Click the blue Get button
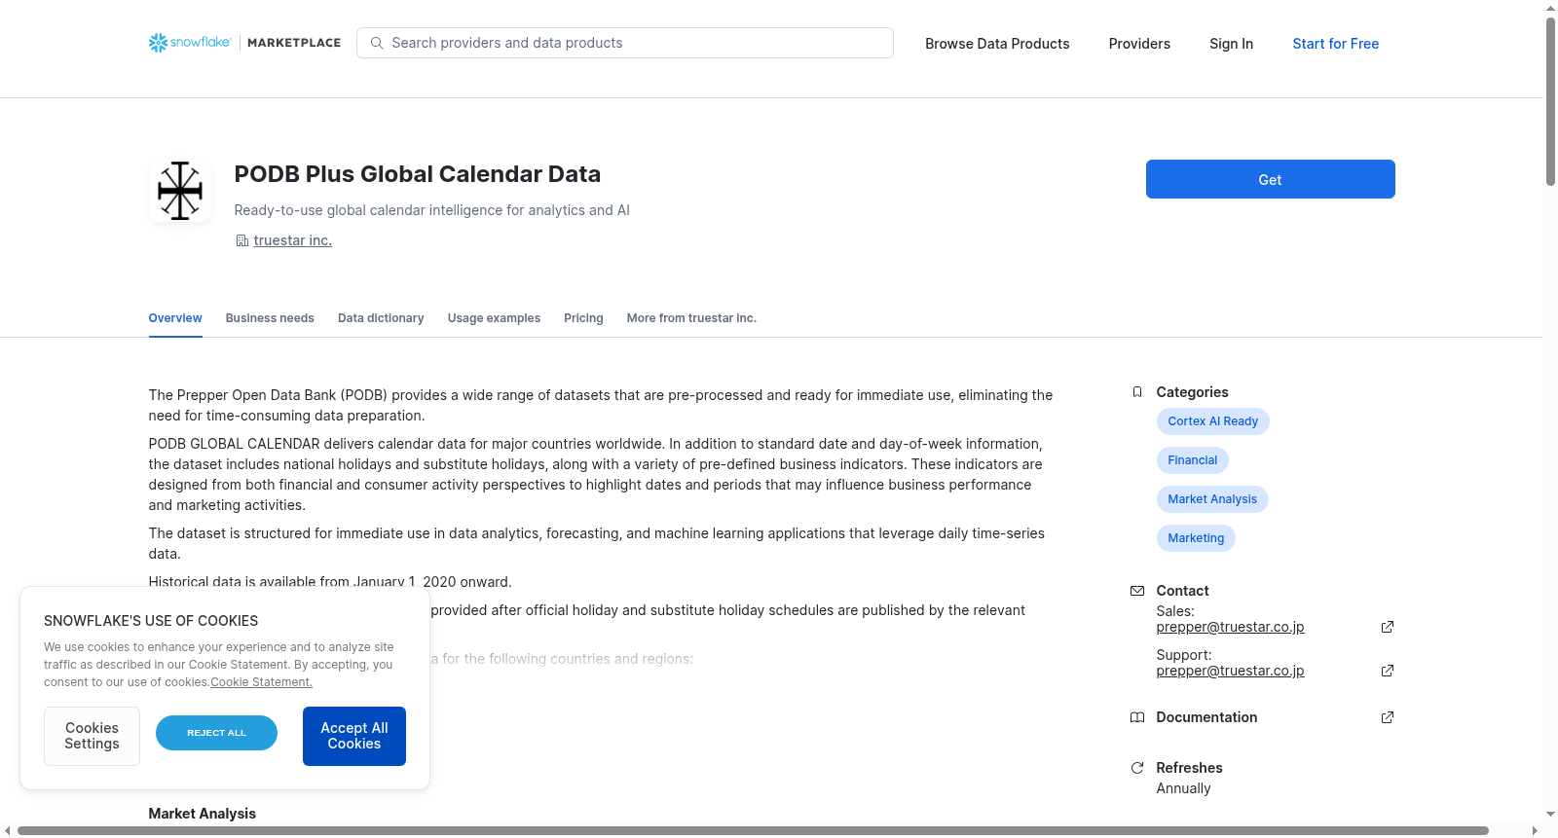The width and height of the screenshot is (1558, 838). (1270, 179)
